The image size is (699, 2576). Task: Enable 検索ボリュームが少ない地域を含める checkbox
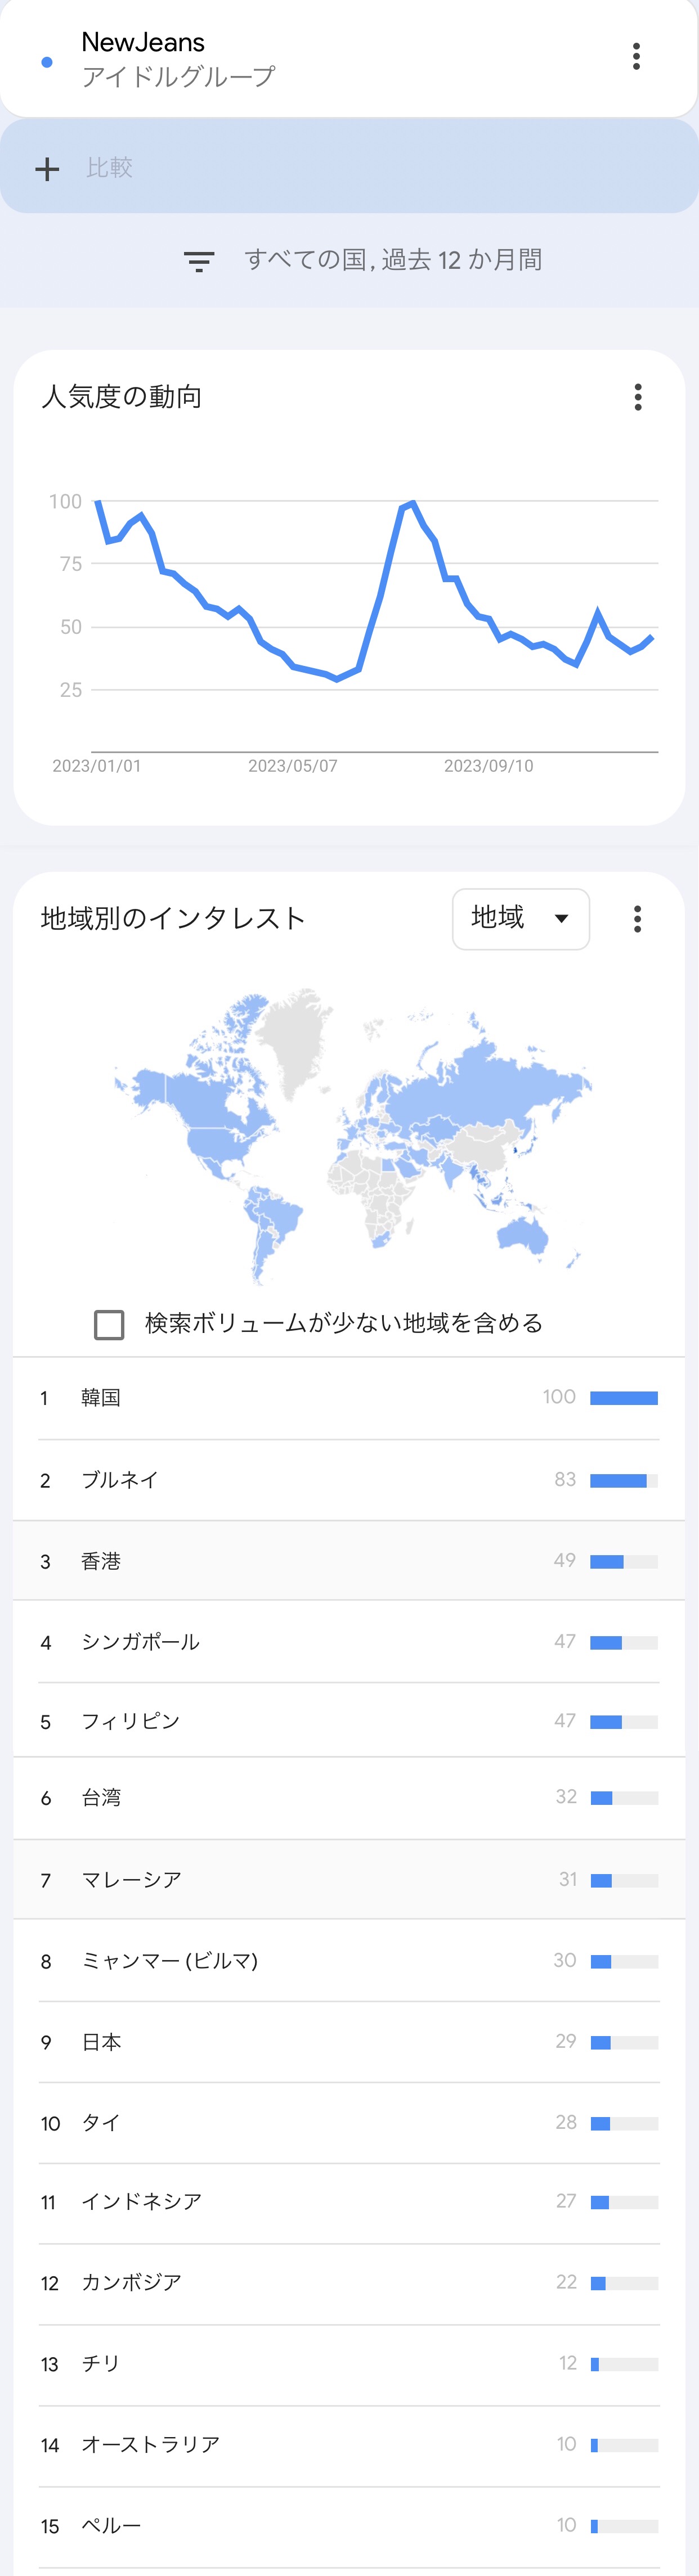[x=109, y=1324]
